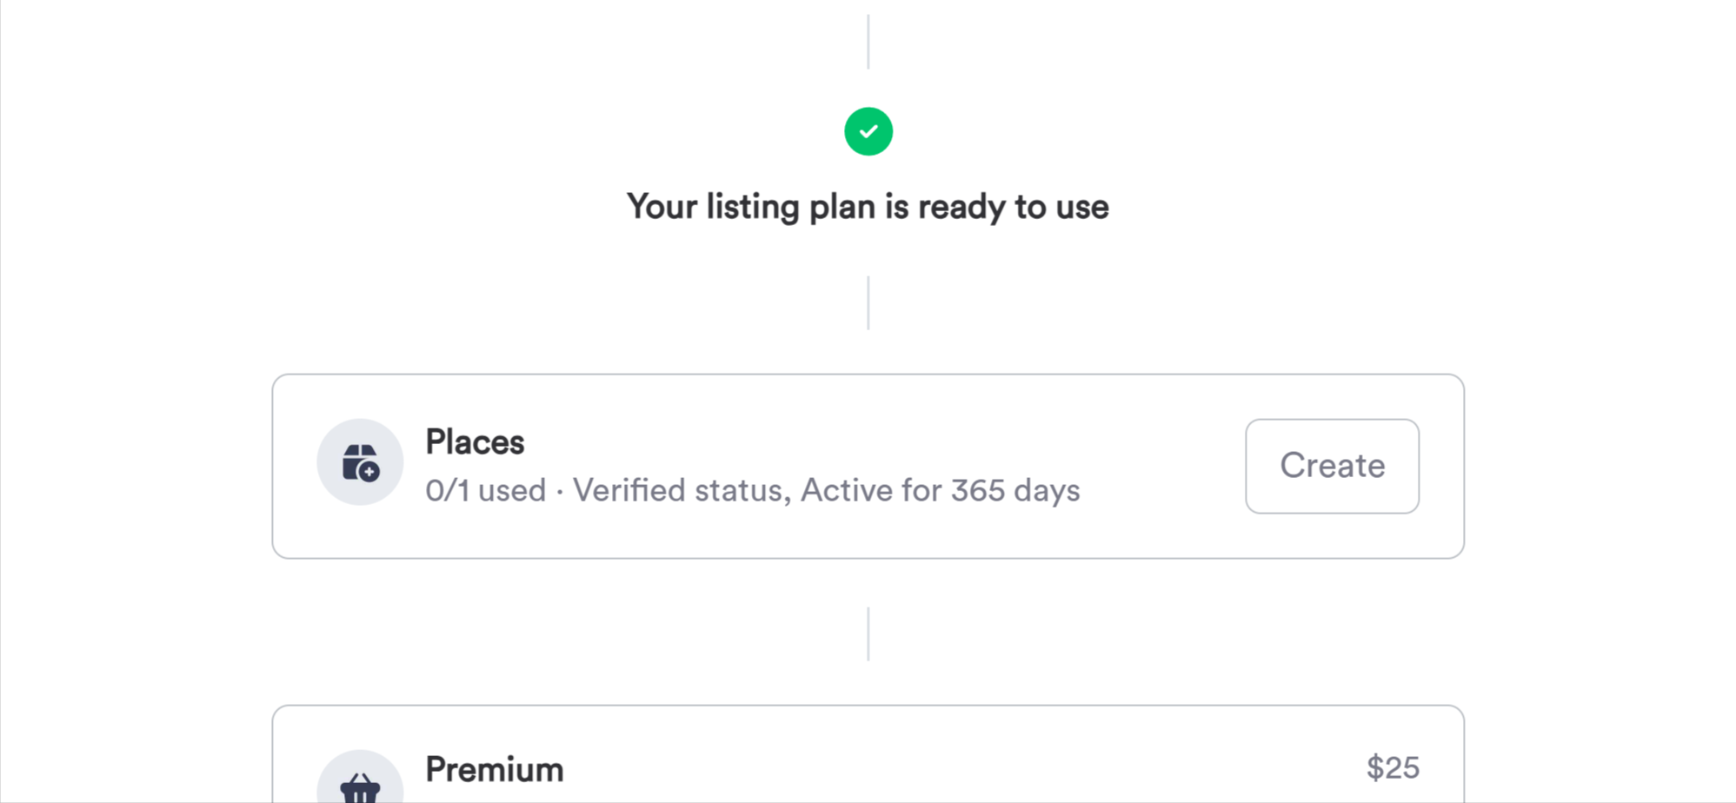The width and height of the screenshot is (1736, 803).
Task: Click the Premium basket icon
Action: point(360,785)
